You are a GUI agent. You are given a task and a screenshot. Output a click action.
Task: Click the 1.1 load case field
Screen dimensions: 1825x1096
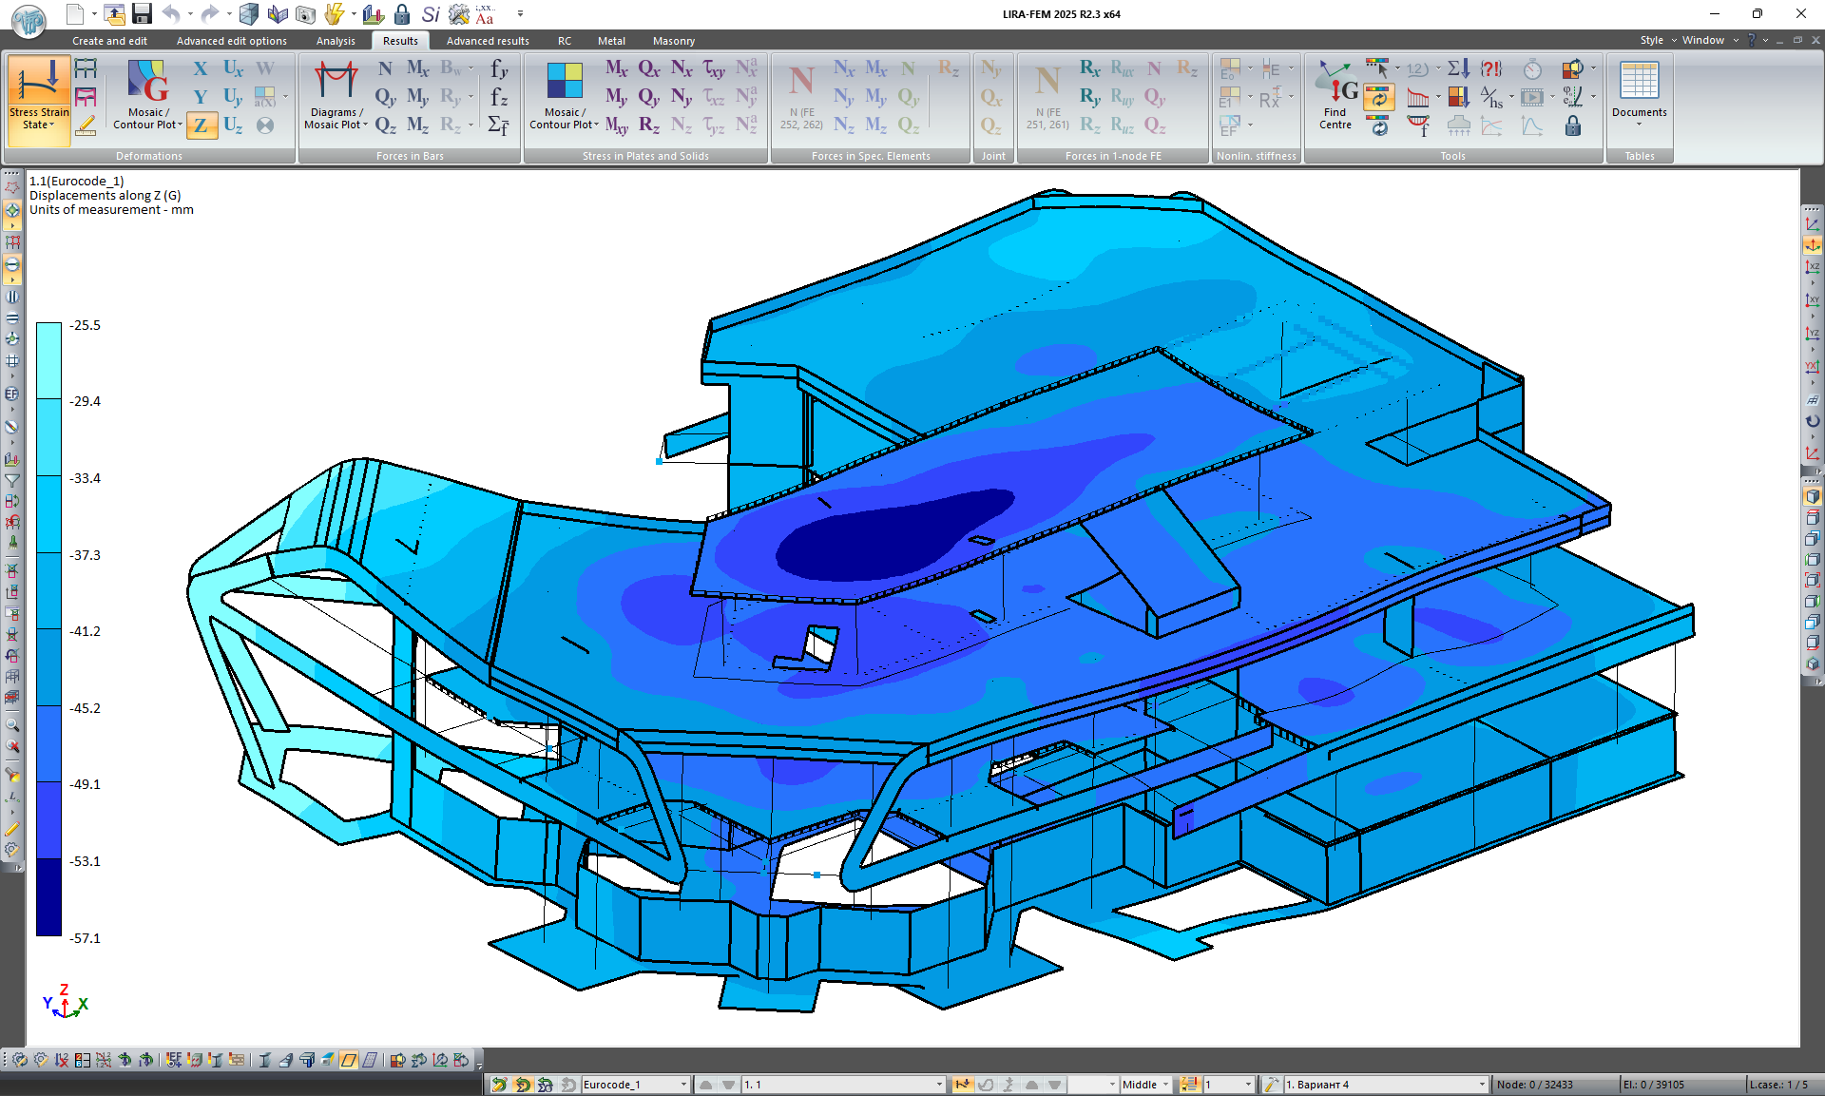click(x=836, y=1085)
